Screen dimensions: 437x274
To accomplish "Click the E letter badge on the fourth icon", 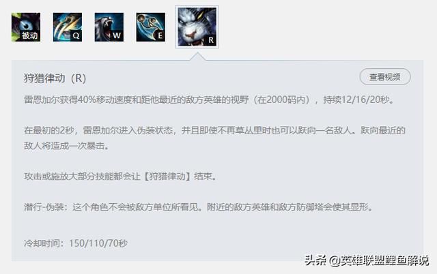I will (160, 35).
